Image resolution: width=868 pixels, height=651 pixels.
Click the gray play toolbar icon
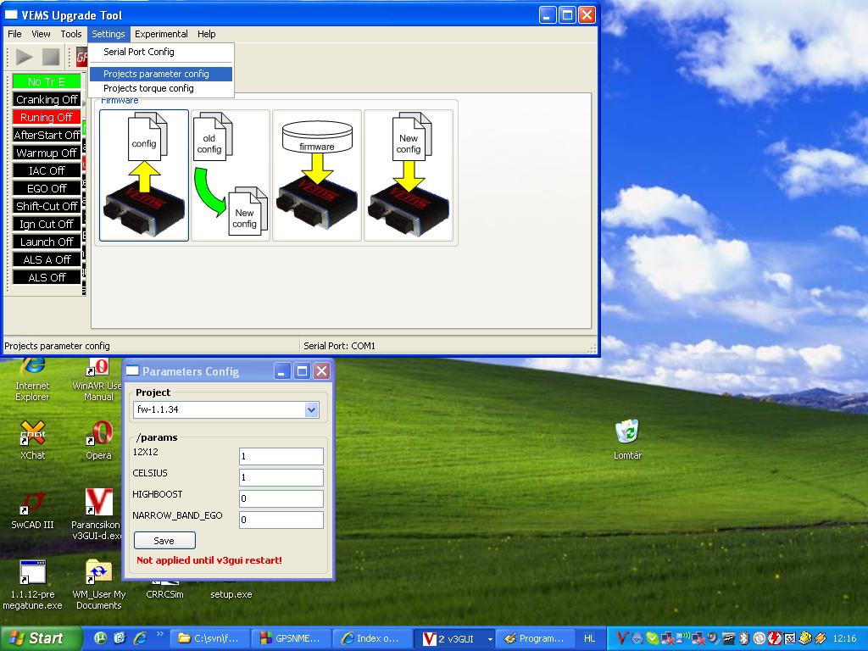[x=25, y=57]
